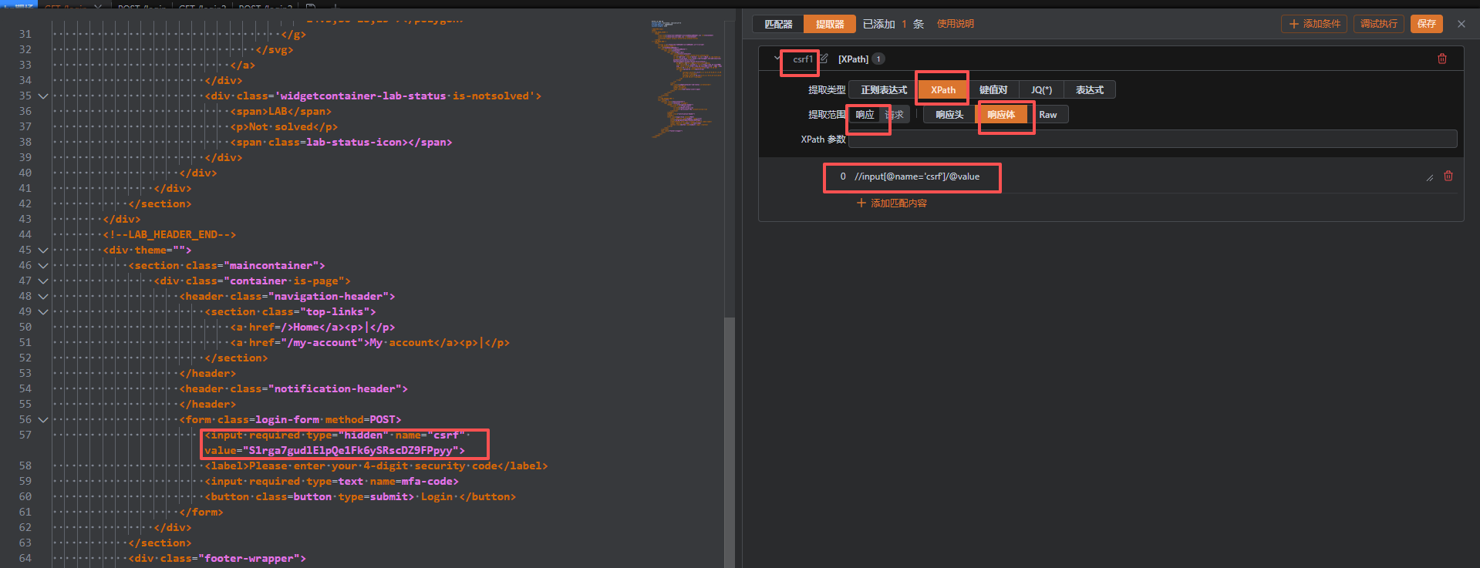Viewport: 1480px width, 568px height.
Task: Click the plus icon for 添加匹配内容
Action: (861, 203)
